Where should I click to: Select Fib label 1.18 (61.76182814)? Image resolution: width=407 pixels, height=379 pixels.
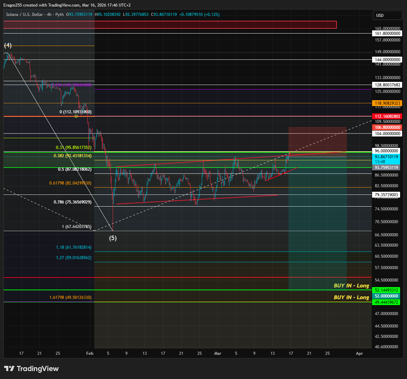coord(74,247)
